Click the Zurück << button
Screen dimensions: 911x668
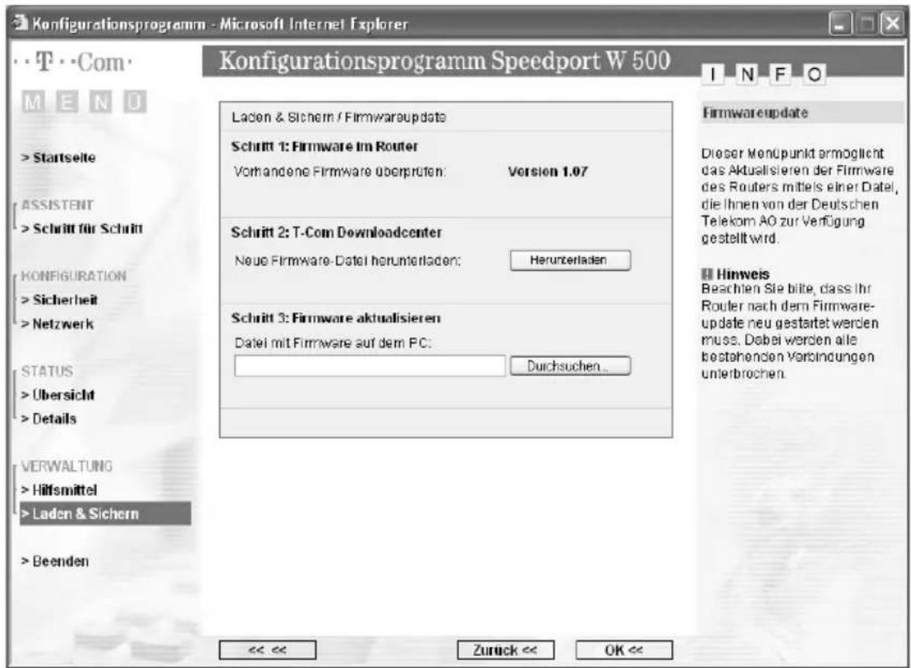[506, 650]
